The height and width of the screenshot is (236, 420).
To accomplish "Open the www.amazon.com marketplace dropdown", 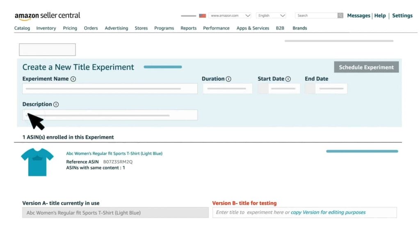I will (230, 16).
